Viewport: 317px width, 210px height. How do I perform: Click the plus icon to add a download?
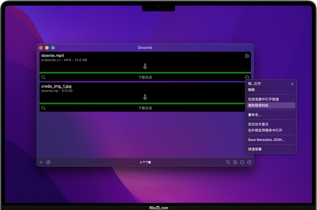point(41,162)
